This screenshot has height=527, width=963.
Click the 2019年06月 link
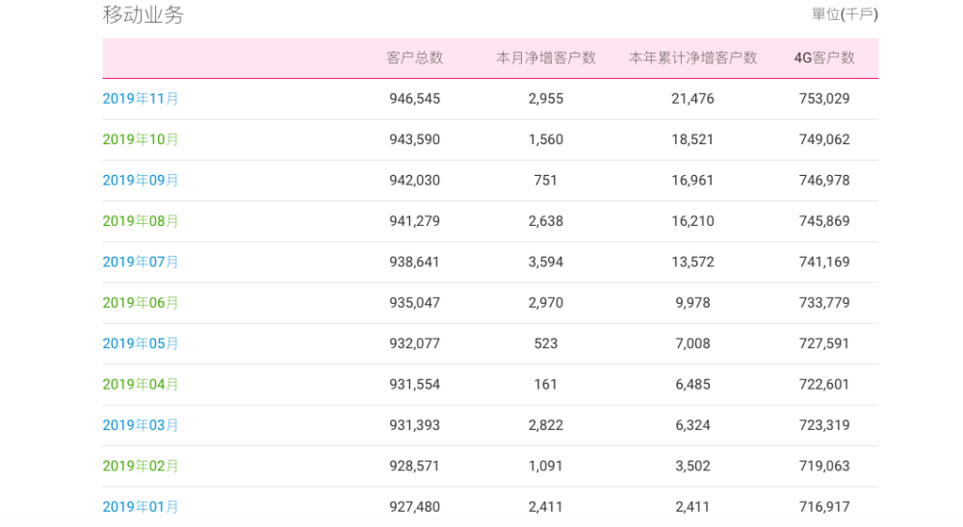(141, 303)
